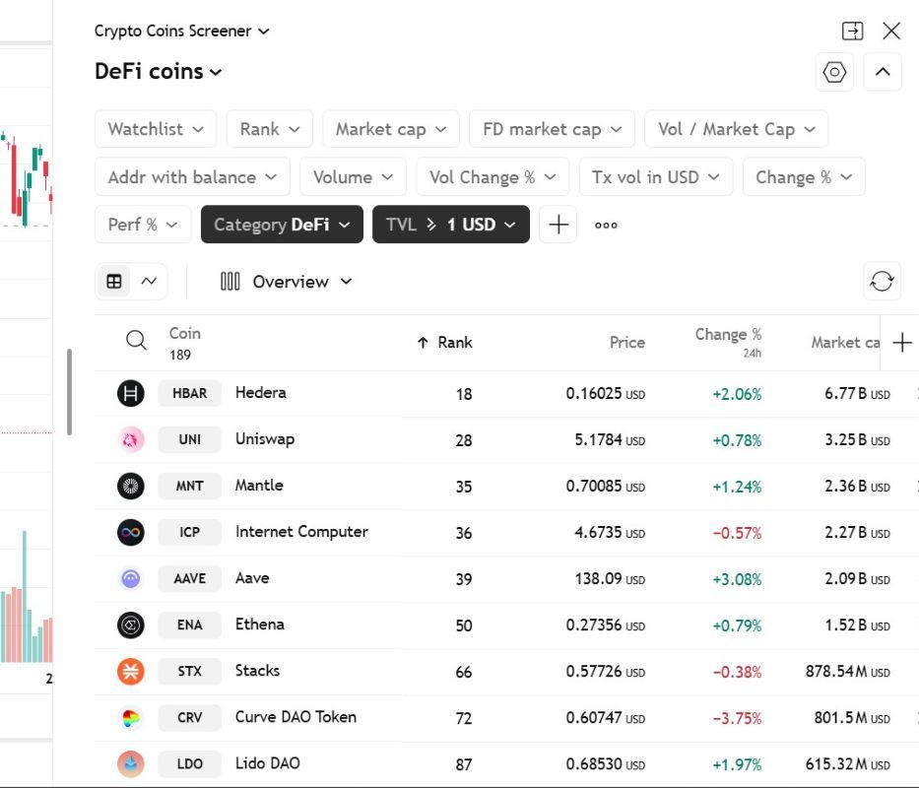This screenshot has height=788, width=919.
Task: Open more filter options three-dot menu
Action: coord(606,225)
